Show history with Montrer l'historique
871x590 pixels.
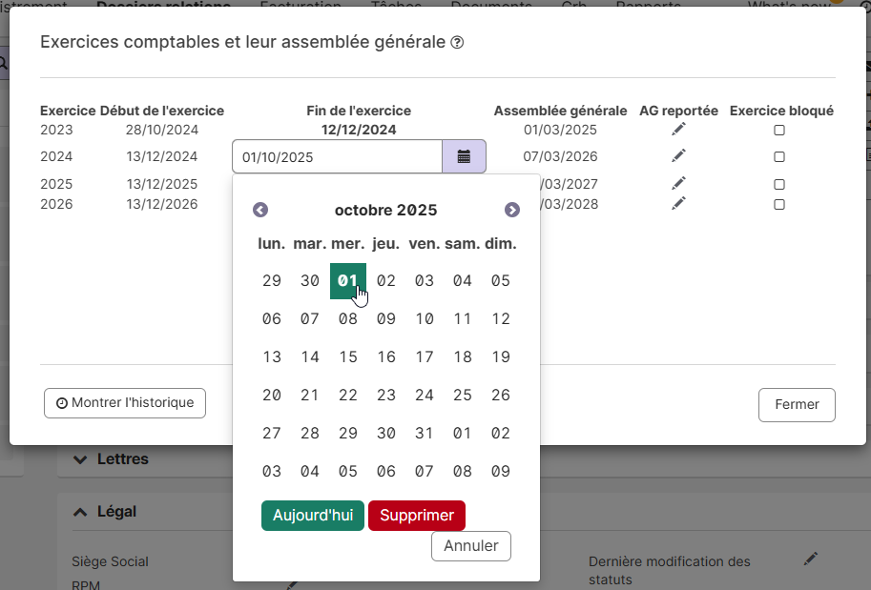click(125, 403)
